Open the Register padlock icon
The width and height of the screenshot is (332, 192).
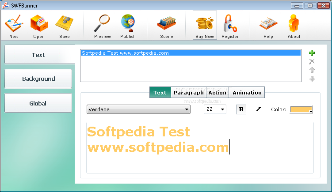click(x=230, y=23)
